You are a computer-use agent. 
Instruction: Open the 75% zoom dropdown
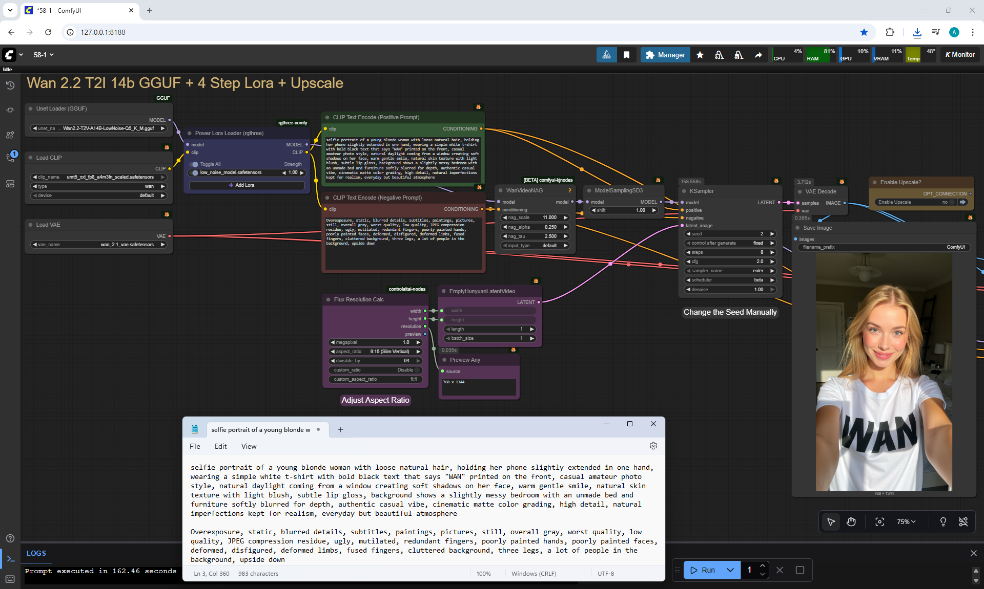[x=906, y=521]
